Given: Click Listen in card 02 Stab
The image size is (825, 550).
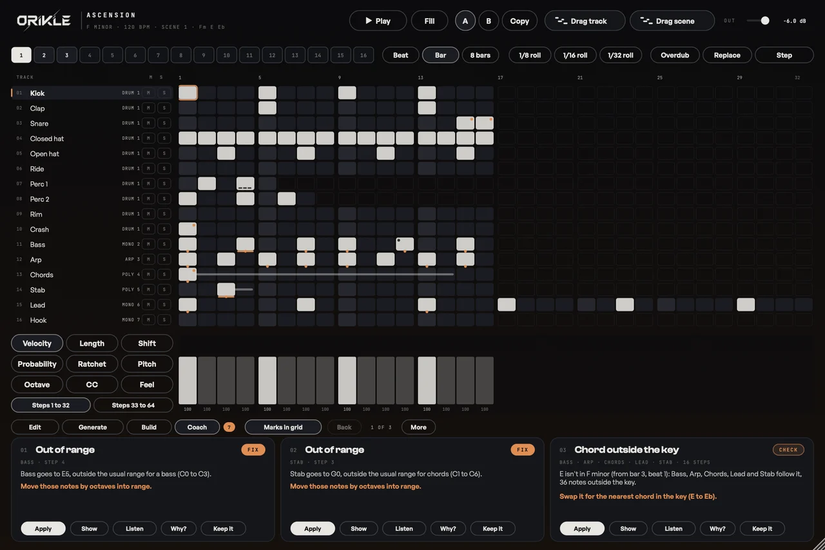Looking at the screenshot, I should point(404,529).
